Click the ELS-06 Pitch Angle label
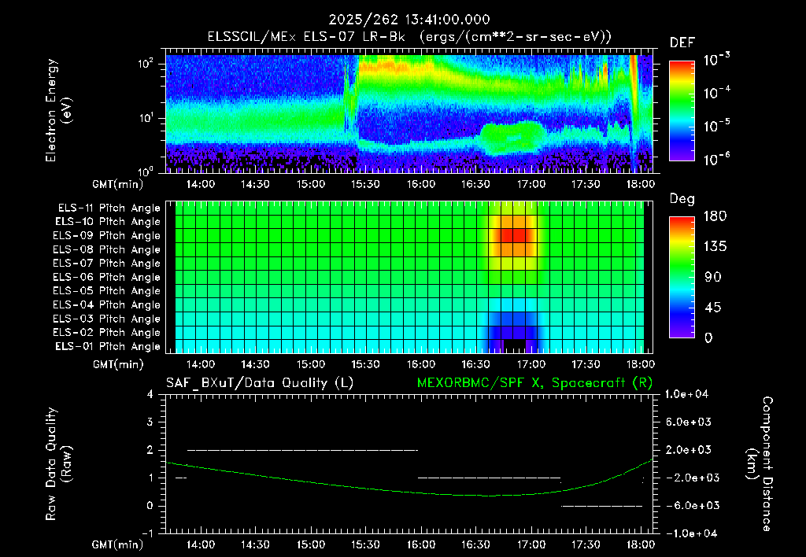 (107, 278)
